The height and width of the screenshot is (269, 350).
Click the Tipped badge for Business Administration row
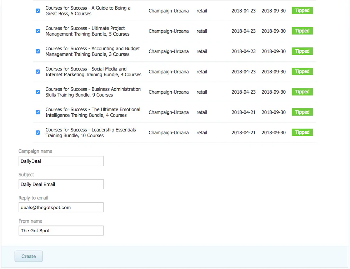[302, 92]
